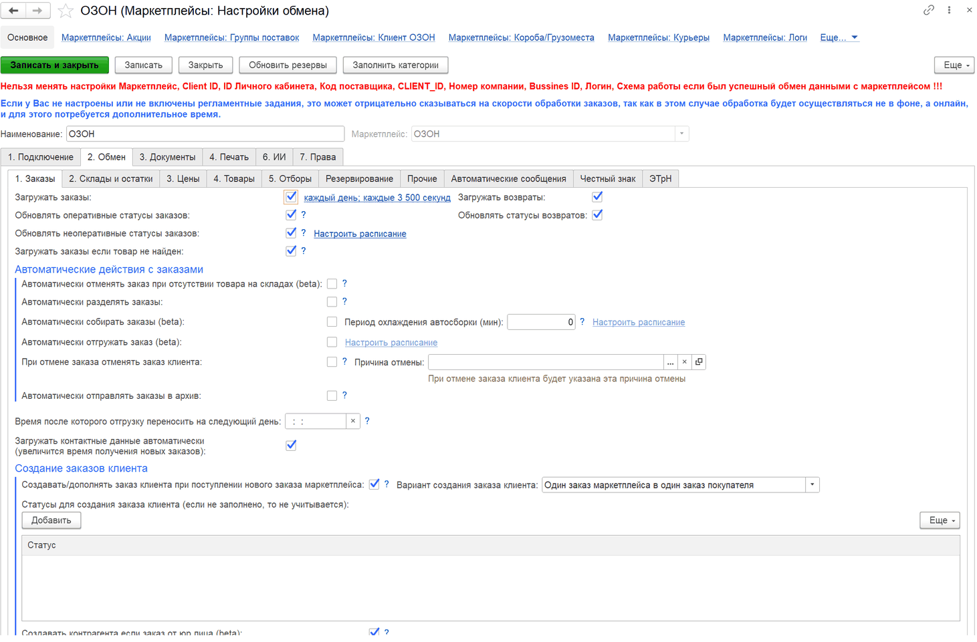Open the top-right 'Еще' menu button
This screenshot has width=977, height=642.
pyautogui.click(x=954, y=65)
